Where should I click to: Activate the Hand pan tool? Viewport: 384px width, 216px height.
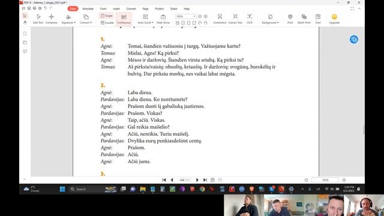25,23
